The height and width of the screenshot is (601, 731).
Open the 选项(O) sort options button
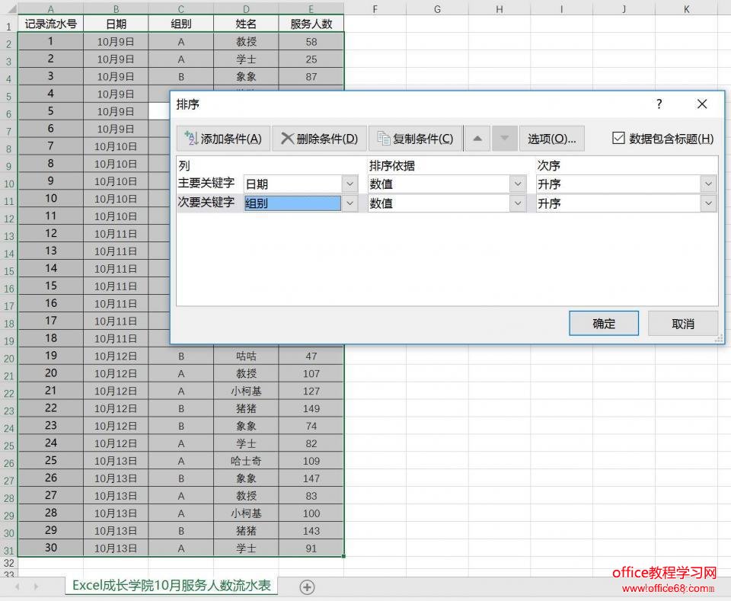click(552, 138)
